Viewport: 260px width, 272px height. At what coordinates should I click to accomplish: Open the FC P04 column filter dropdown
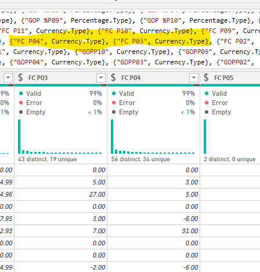pyautogui.click(x=194, y=78)
